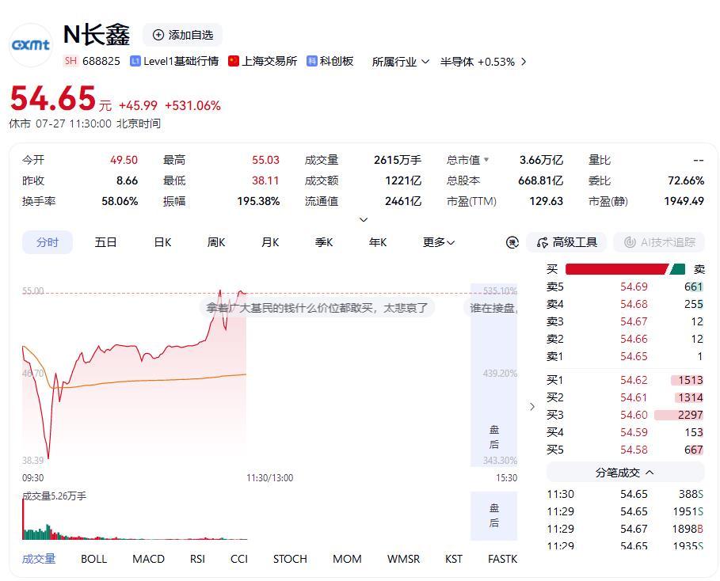
Task: Click circular icon beside 高级工具
Action: (512, 242)
